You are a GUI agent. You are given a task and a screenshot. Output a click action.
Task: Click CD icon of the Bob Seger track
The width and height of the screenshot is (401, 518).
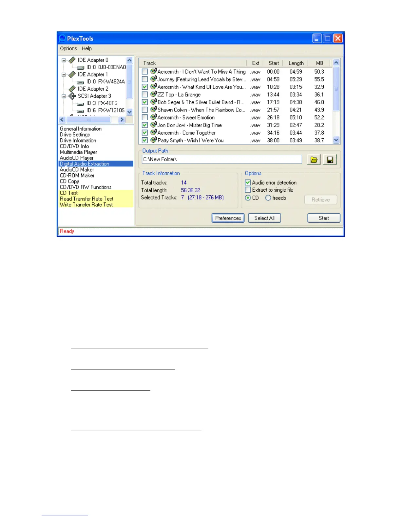(x=153, y=102)
